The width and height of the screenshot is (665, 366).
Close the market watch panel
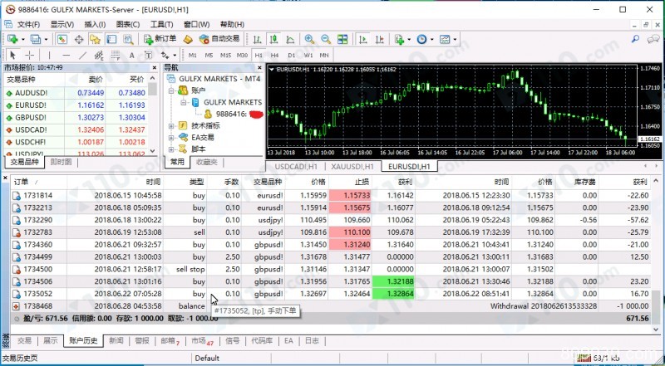click(154, 67)
